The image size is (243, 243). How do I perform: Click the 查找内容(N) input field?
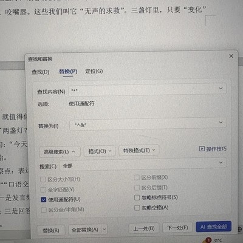pyautogui.click(x=148, y=90)
